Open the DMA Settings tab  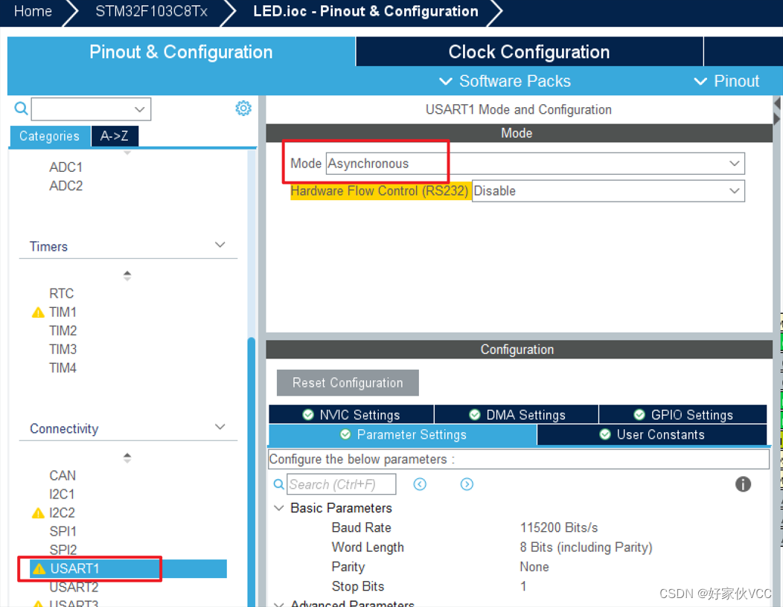[x=517, y=414]
